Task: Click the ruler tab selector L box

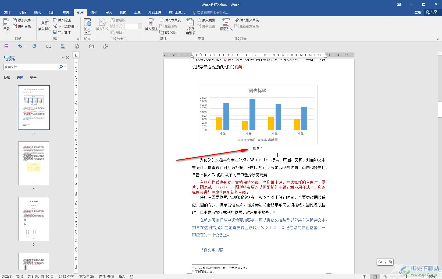Action: click(x=76, y=55)
